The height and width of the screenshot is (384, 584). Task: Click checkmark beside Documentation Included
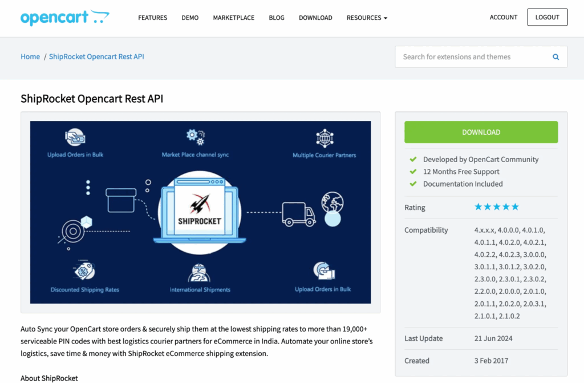tap(413, 184)
